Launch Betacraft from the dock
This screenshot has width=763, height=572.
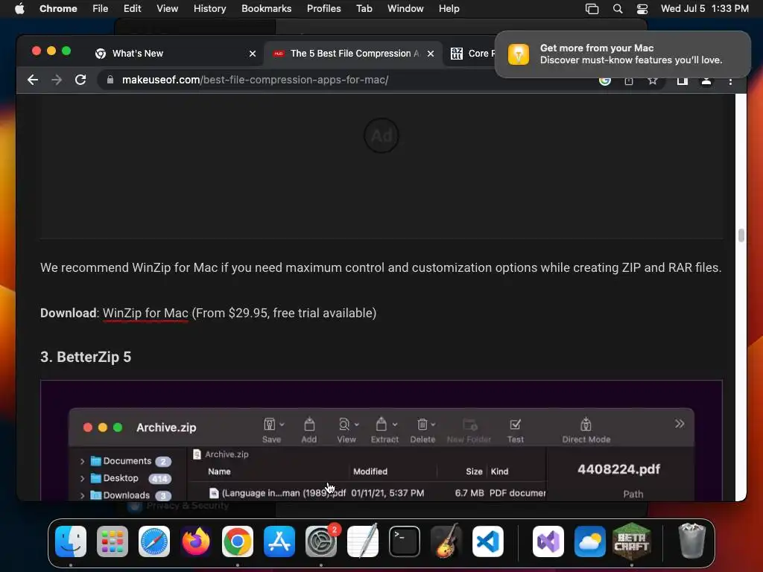click(x=632, y=541)
